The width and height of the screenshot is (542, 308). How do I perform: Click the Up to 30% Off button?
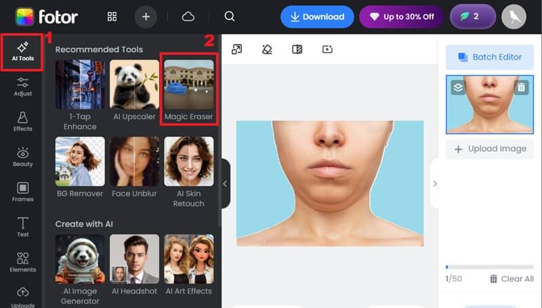402,17
